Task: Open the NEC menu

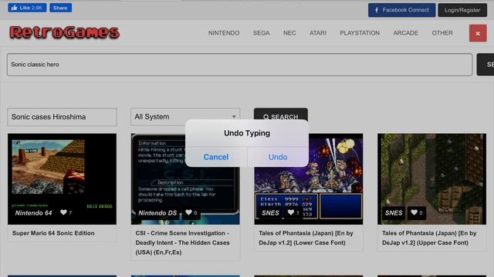Action: pos(289,33)
